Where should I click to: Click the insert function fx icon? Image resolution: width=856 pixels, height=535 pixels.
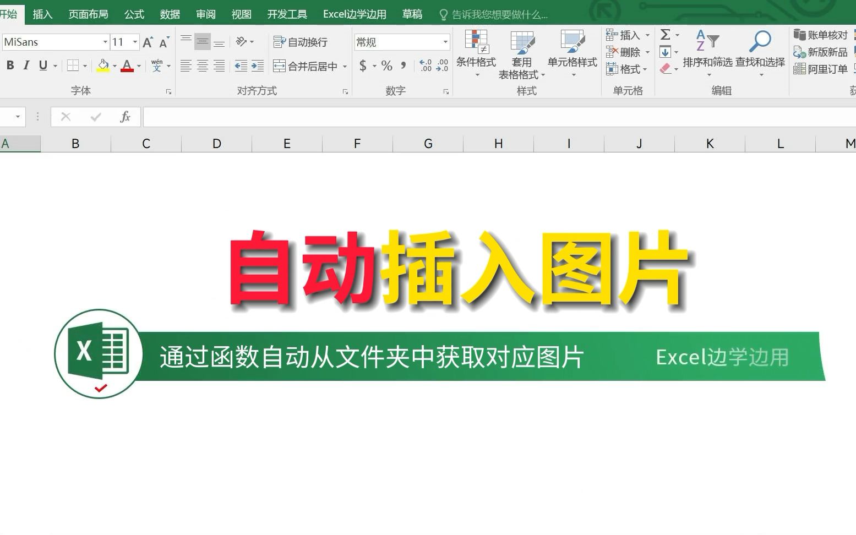tap(125, 117)
